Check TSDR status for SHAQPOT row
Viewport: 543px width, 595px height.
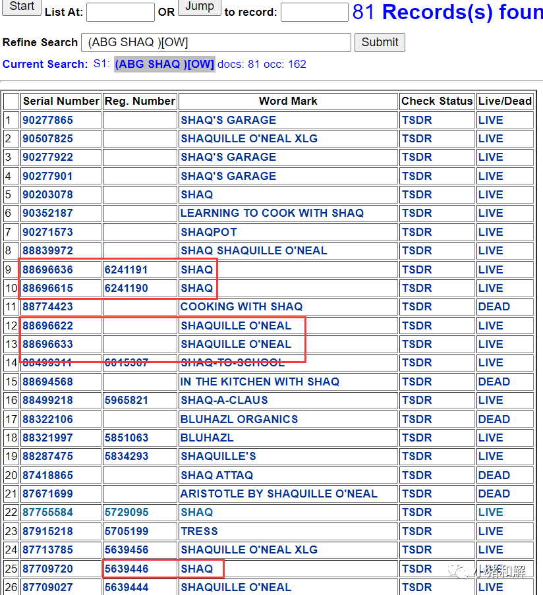coord(417,232)
